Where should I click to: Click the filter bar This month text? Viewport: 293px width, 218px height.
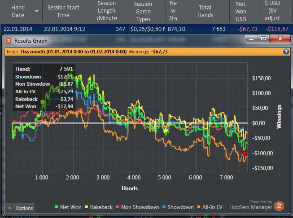73,52
